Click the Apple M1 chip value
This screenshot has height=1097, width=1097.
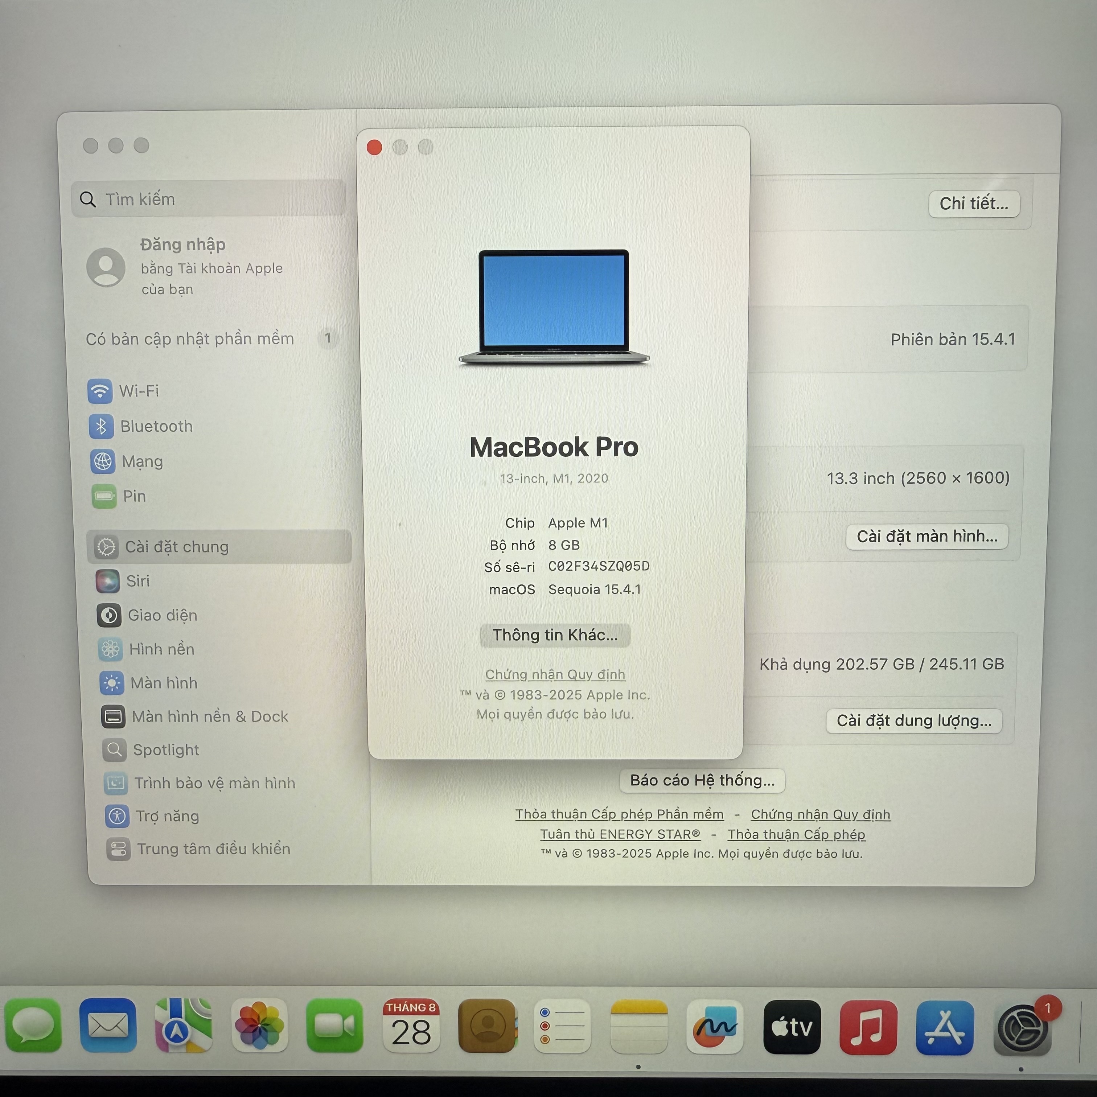point(578,523)
